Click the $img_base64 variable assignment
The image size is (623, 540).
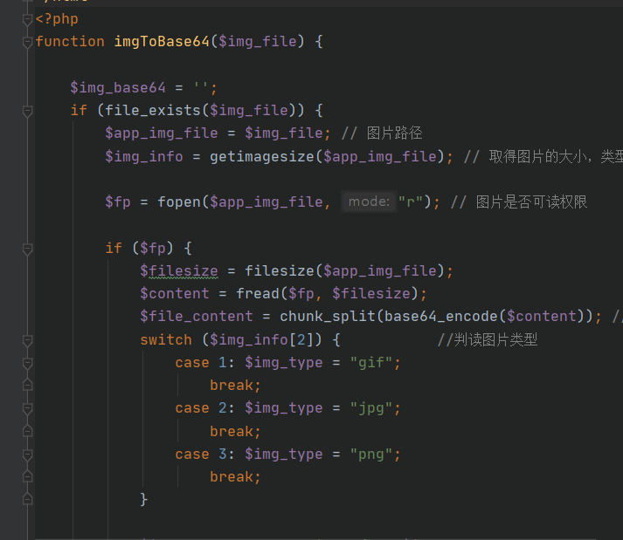click(x=118, y=88)
